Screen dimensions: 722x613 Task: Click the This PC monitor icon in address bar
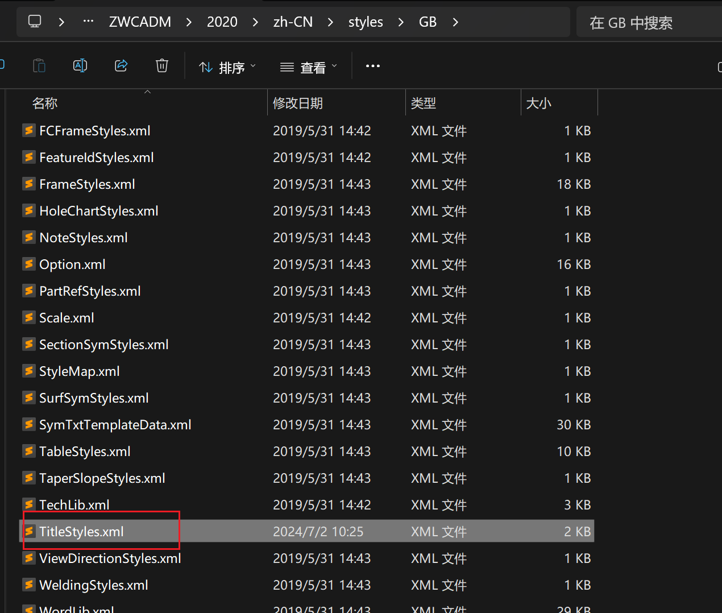click(x=35, y=22)
